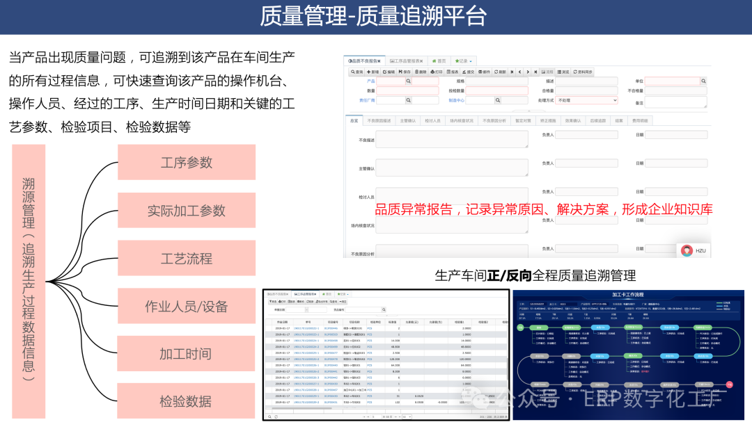Open the 处理方式 dropdown
Screen dimensions: 752x429
click(587, 100)
